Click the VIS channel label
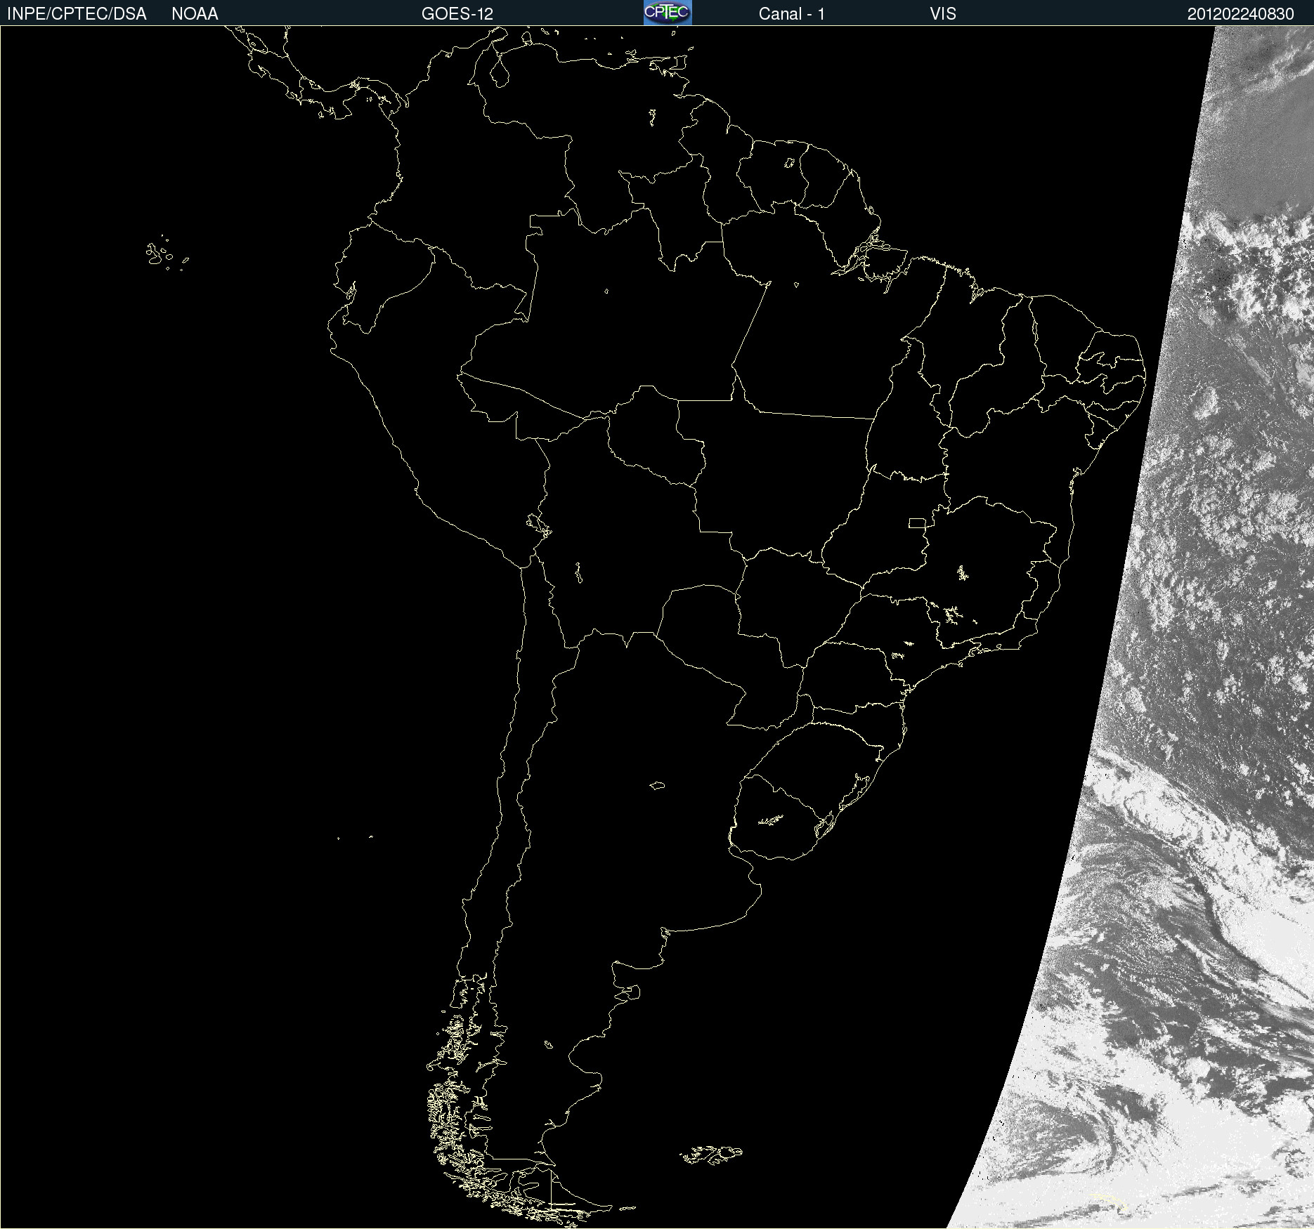 943,14
